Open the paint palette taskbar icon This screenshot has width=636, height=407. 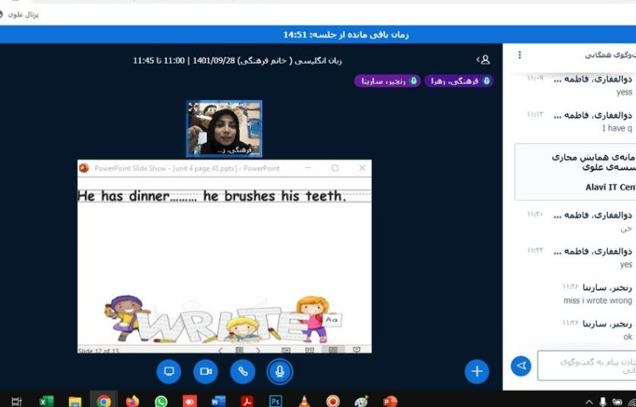pos(361,401)
